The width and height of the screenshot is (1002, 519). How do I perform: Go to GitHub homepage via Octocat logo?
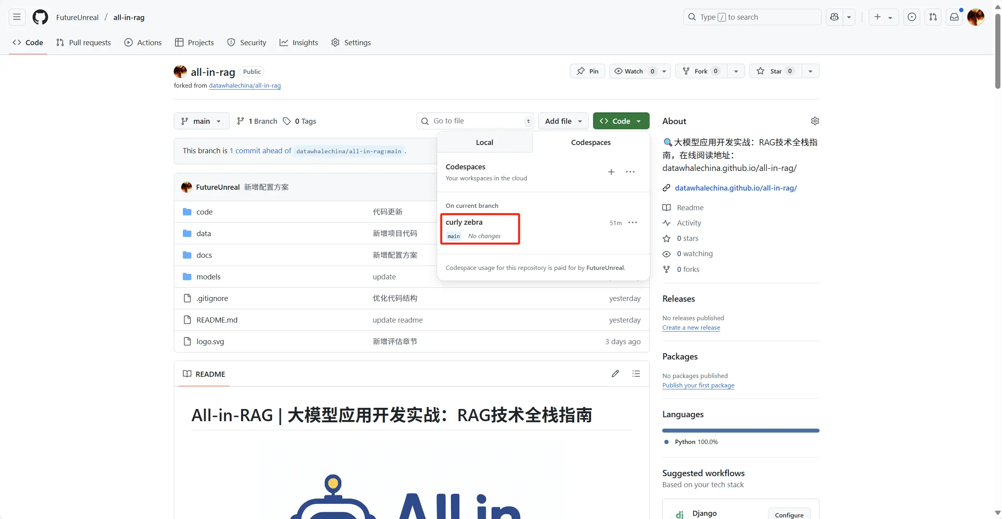click(x=40, y=17)
